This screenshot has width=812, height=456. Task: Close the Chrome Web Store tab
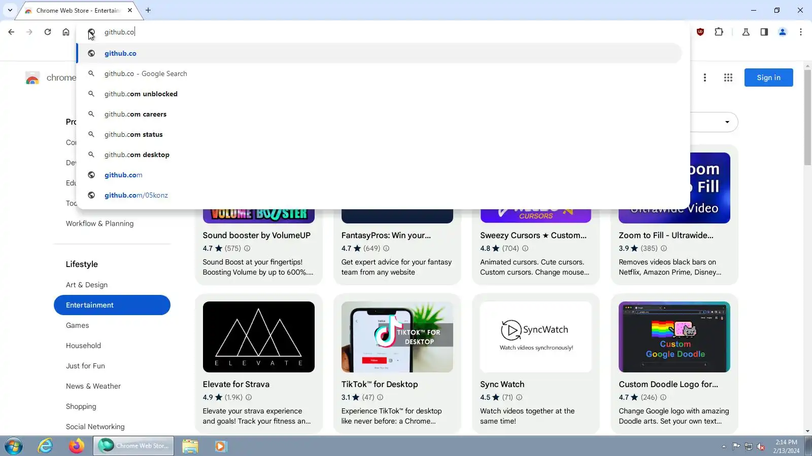130,10
